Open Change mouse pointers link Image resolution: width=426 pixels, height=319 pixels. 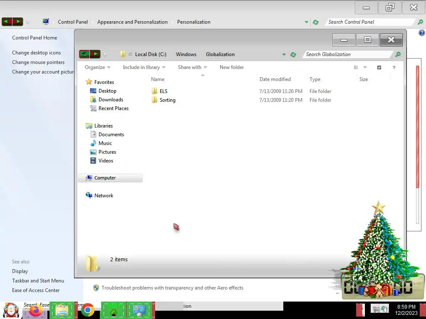coord(38,62)
